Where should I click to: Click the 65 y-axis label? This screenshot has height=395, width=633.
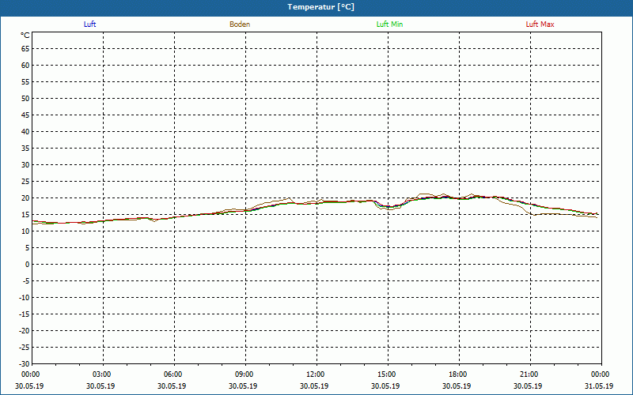click(25, 49)
